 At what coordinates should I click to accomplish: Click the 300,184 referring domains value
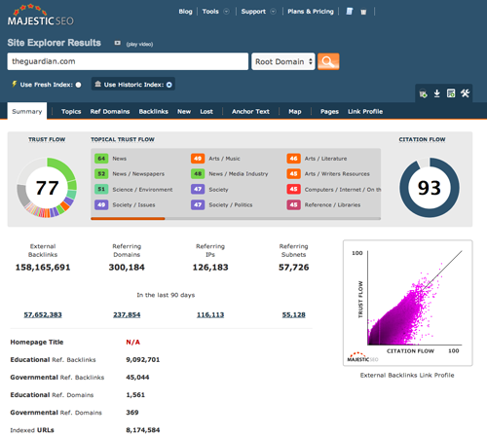point(127,268)
